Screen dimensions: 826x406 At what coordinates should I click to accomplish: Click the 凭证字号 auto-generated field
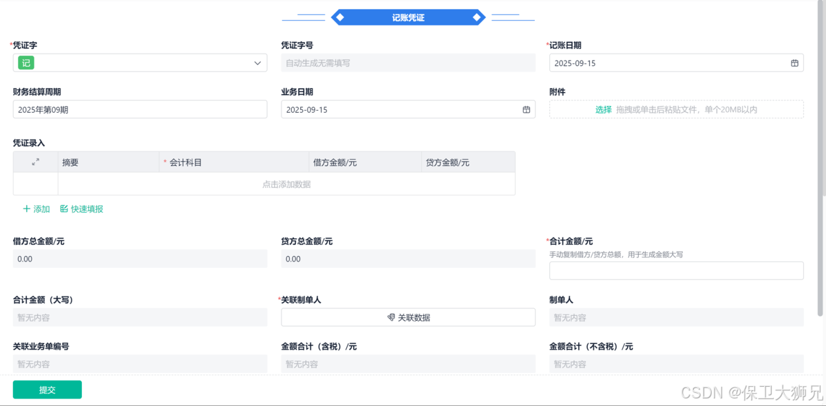coord(408,63)
